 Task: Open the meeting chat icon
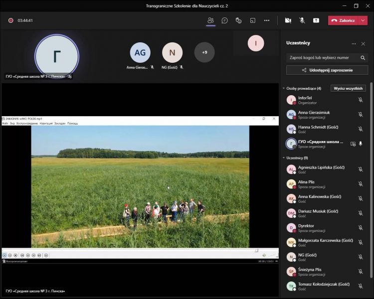pyautogui.click(x=224, y=20)
